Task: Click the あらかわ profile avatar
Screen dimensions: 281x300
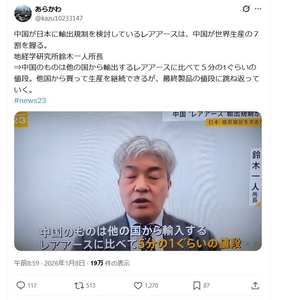Action: (x=23, y=14)
